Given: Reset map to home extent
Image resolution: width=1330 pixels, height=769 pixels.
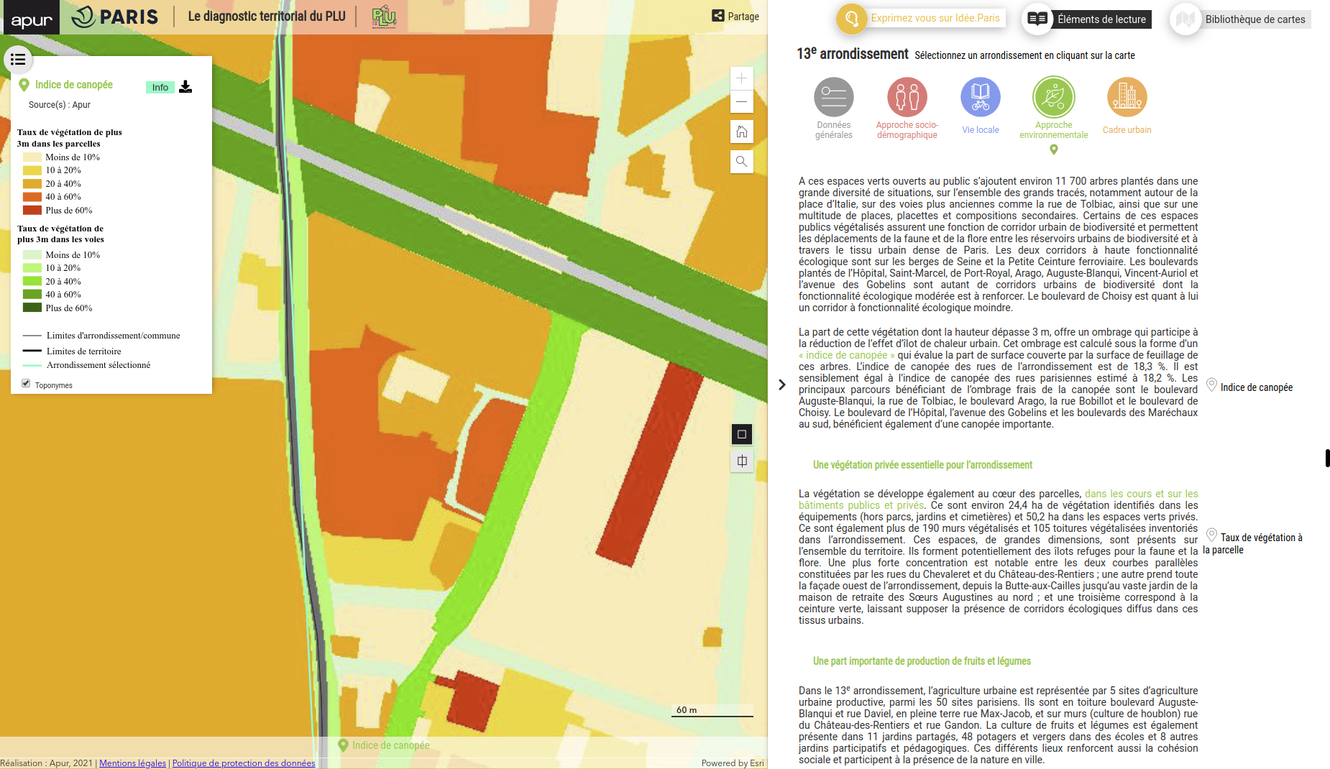Looking at the screenshot, I should (741, 132).
